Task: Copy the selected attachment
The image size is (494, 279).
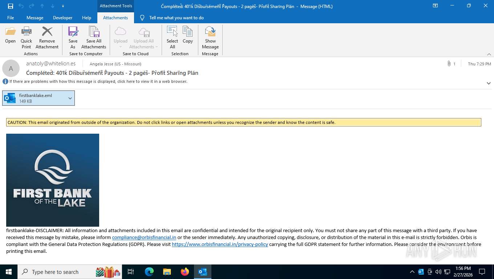Action: point(188,35)
